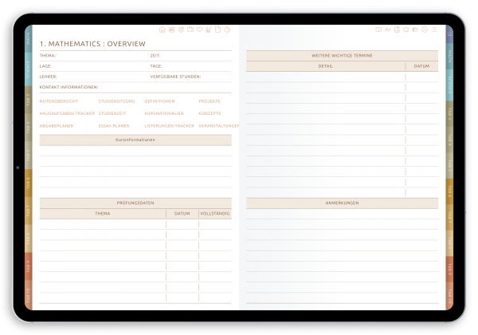Select the Studiensitzung link
The width and height of the screenshot is (478, 335).
coord(116,101)
